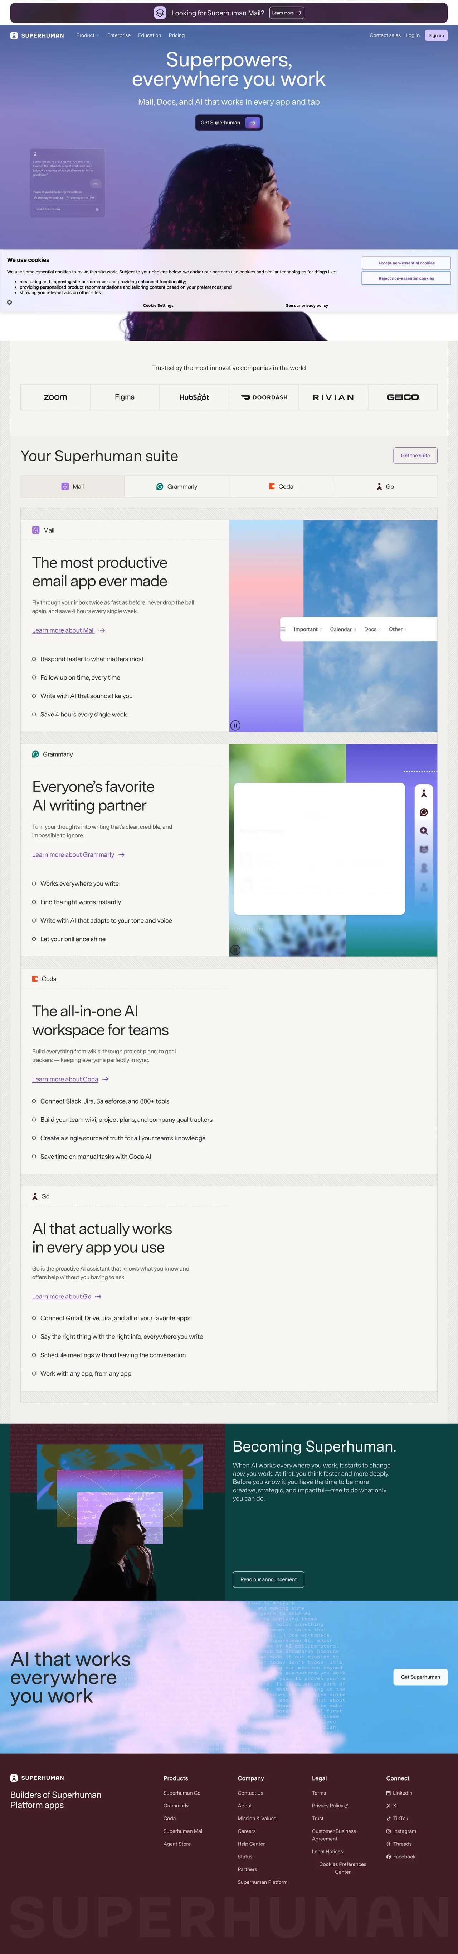The image size is (458, 1954).
Task: Click the Coda icon in the Coda section header
Action: [35, 978]
